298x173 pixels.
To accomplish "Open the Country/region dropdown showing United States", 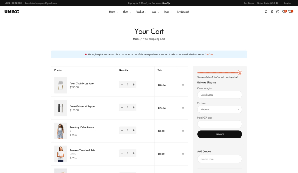I will 220,95.
